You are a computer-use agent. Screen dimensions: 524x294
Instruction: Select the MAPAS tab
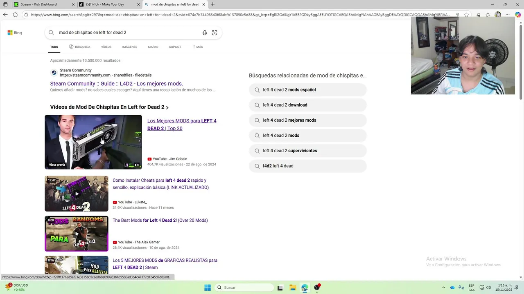[153, 47]
